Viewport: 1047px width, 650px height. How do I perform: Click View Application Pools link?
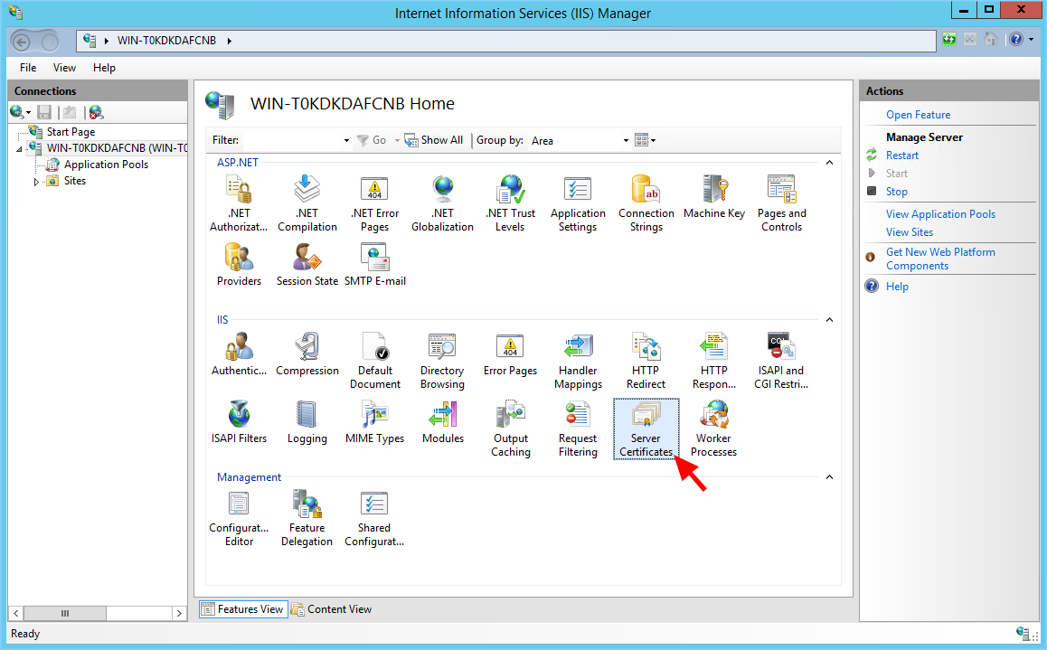pos(940,214)
